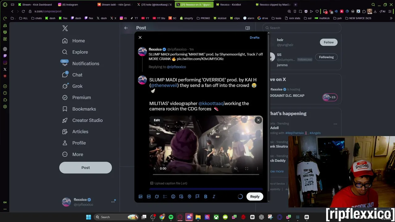This screenshot has height=222, width=395.
Task: Open Articles in X sidebar
Action: [75, 132]
